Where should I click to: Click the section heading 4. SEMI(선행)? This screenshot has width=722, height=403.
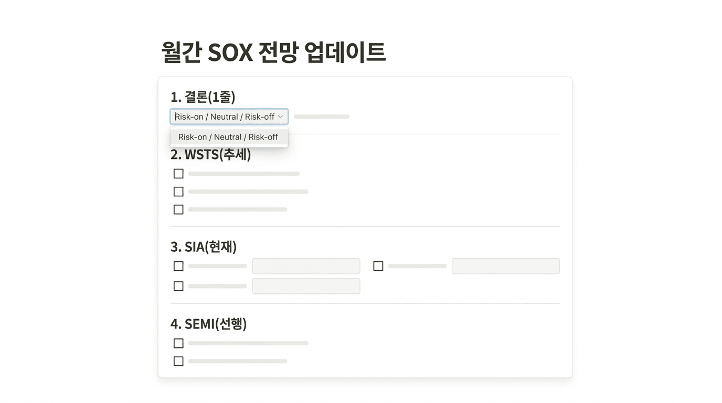(208, 324)
